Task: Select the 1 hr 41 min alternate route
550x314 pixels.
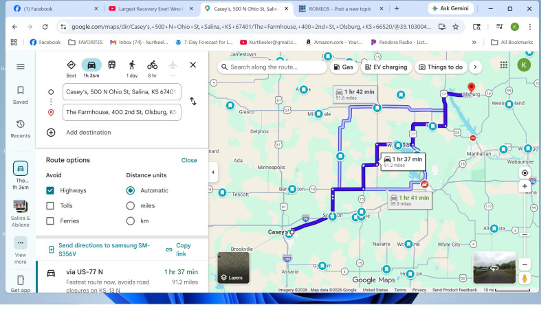Action: point(410,201)
